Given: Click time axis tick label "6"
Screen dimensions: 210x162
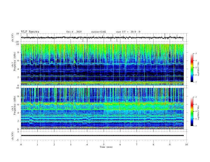Looking at the screenshot, I should tap(120, 145).
